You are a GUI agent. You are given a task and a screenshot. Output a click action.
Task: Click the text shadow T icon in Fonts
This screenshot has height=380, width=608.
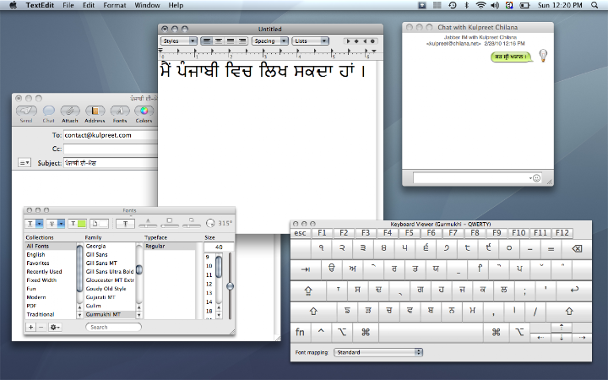coord(125,223)
